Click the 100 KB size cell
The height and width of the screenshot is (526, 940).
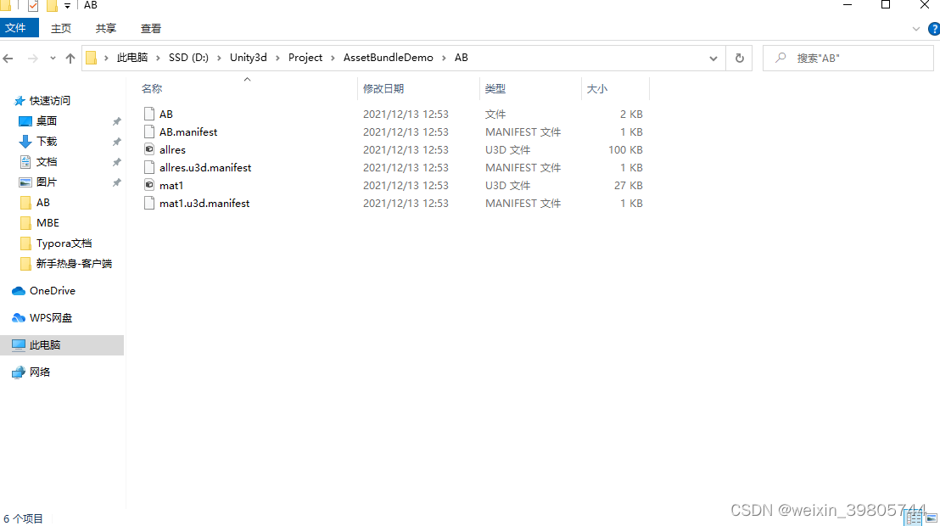coord(625,150)
